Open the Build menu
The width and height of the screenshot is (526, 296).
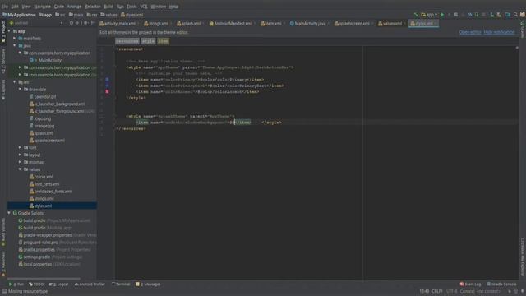(108, 7)
